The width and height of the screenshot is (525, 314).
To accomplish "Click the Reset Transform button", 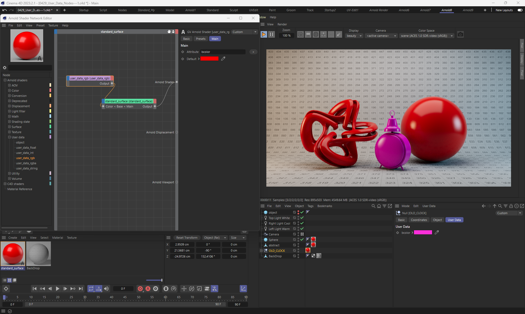I will coord(187,238).
